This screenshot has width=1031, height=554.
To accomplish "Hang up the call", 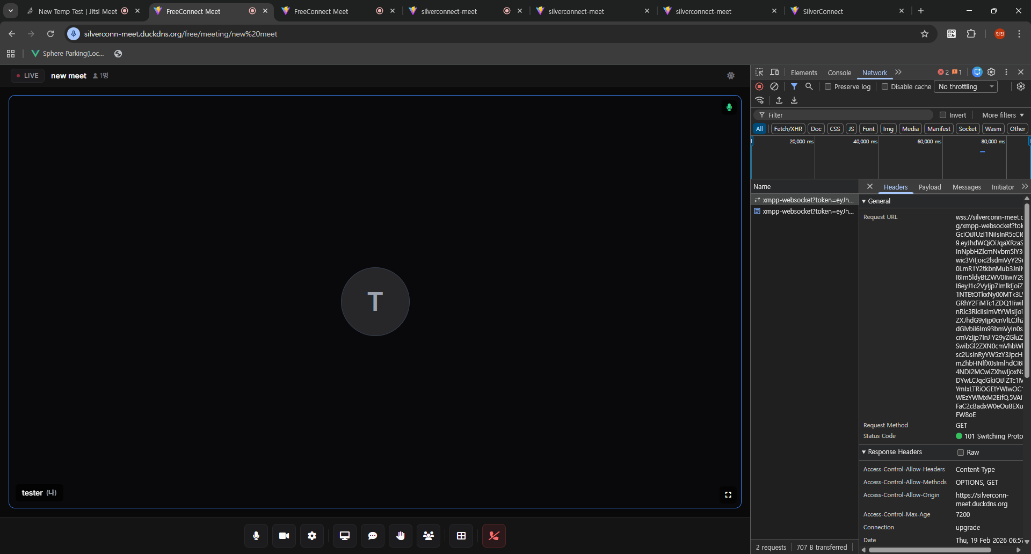I will (x=494, y=536).
